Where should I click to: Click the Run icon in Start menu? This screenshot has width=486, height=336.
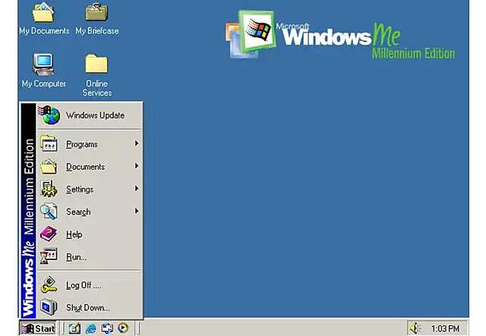tap(49, 256)
